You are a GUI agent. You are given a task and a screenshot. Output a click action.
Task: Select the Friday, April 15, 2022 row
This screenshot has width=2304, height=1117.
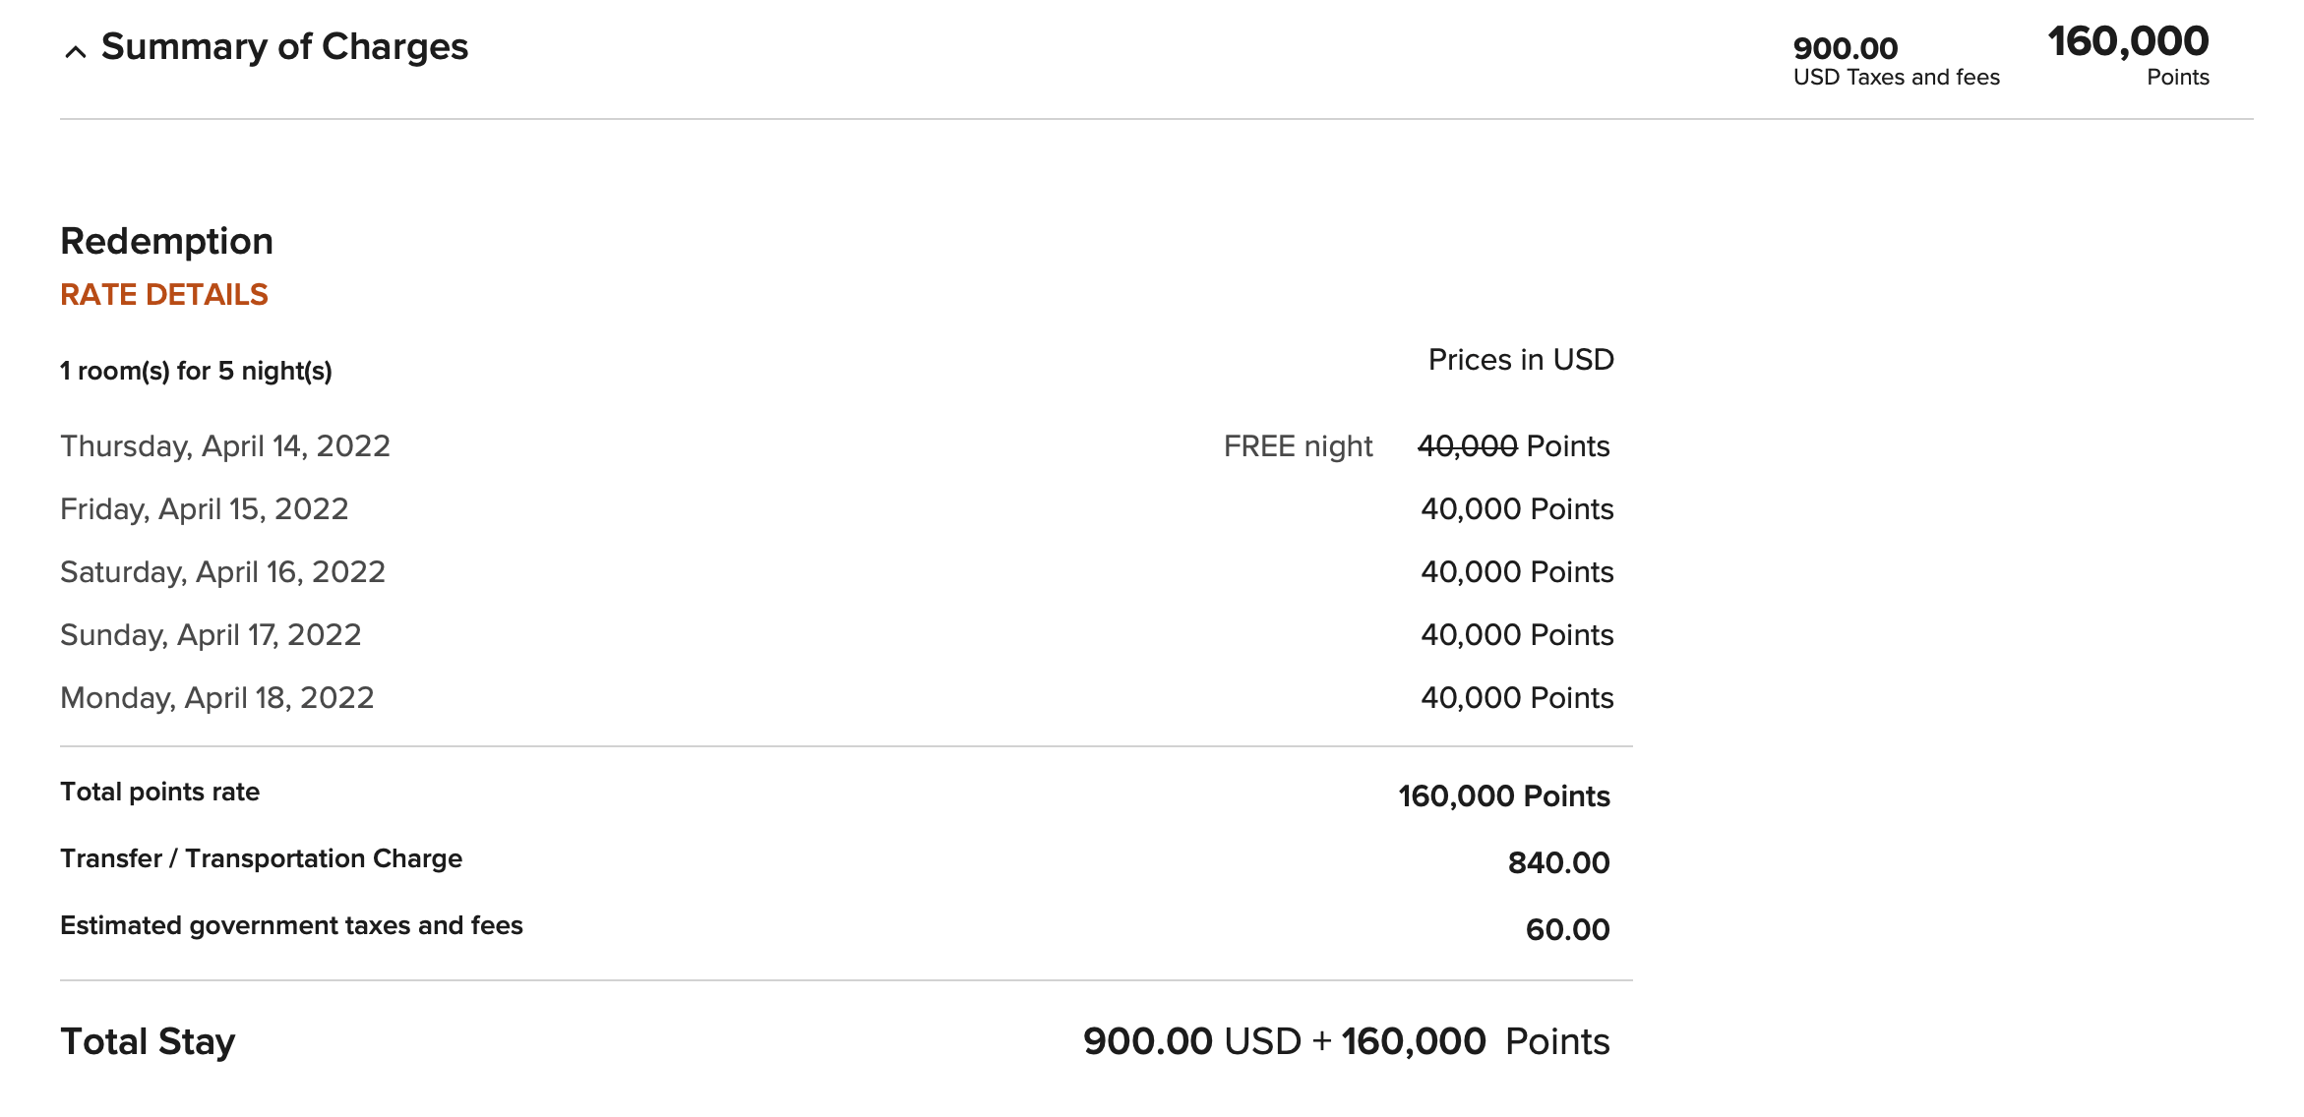206,508
